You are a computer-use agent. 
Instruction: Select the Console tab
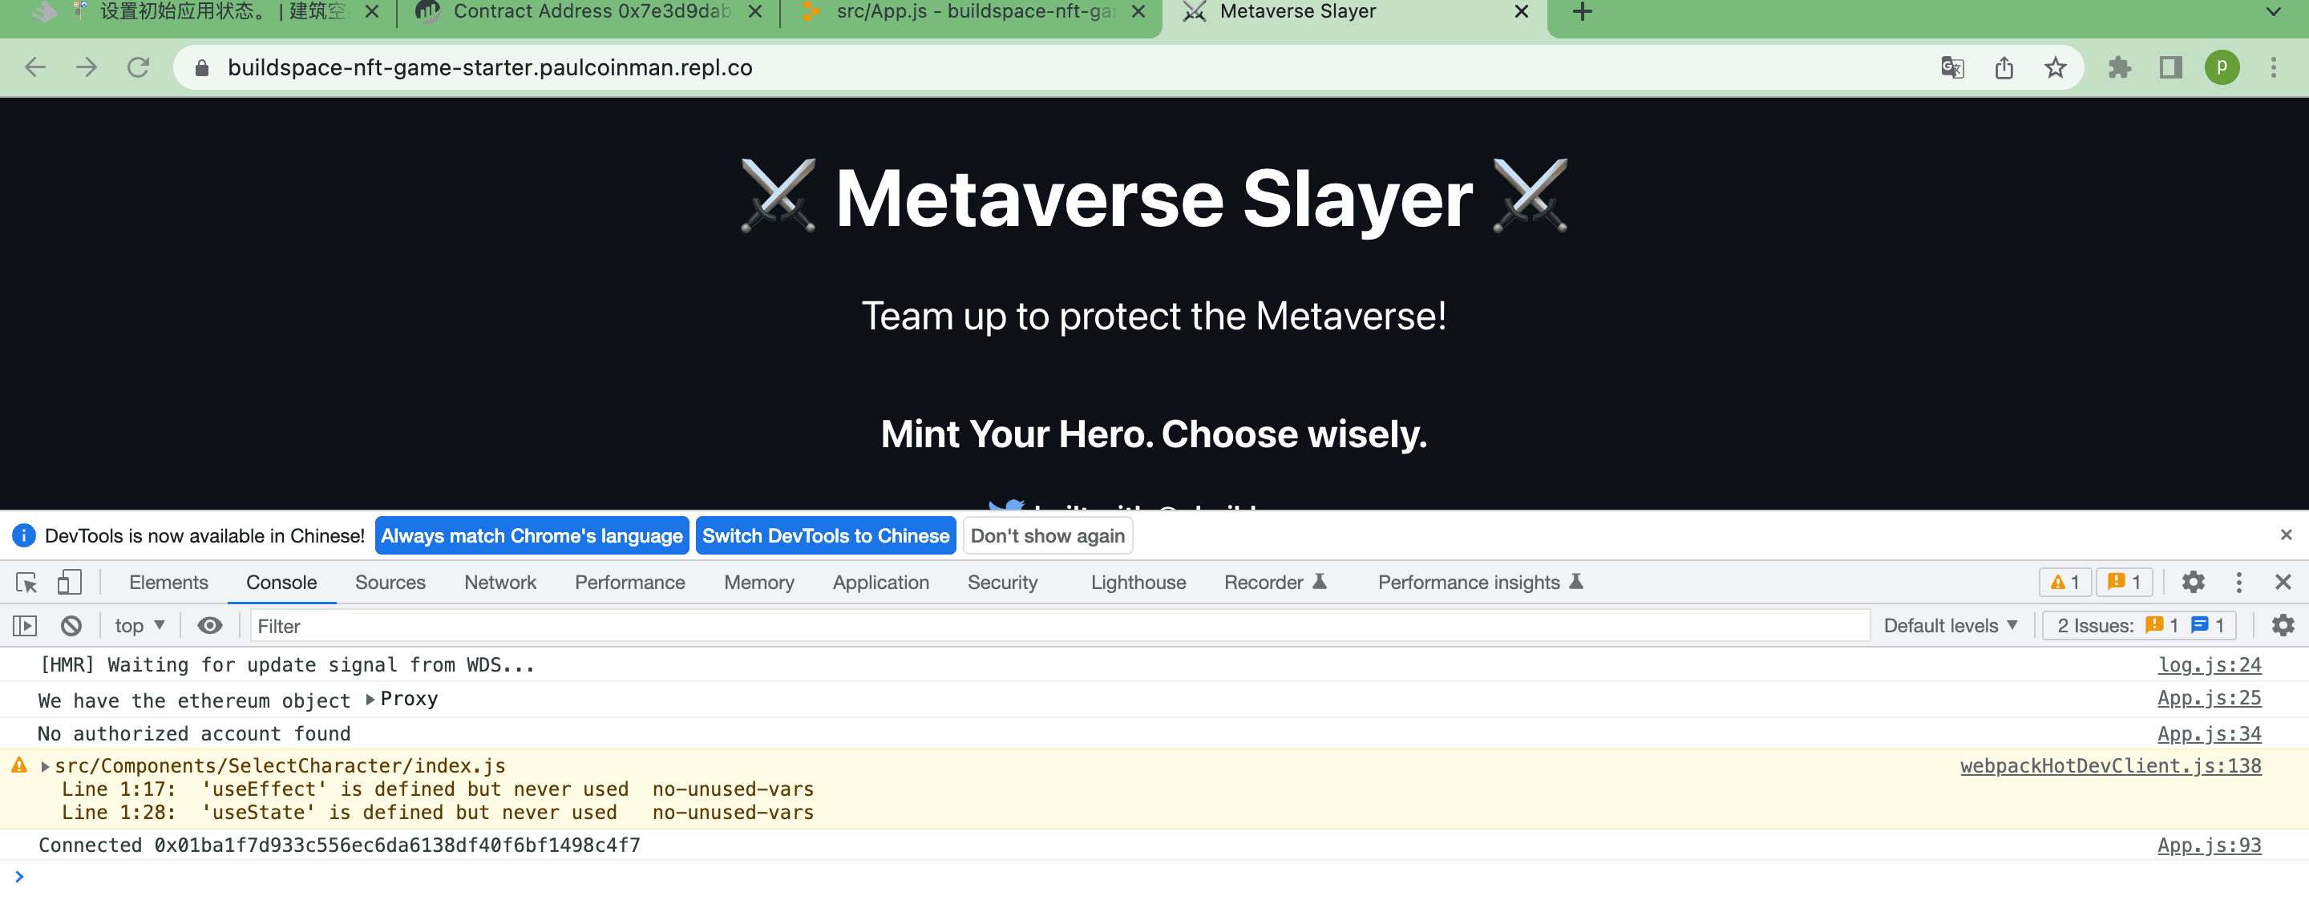coord(281,583)
